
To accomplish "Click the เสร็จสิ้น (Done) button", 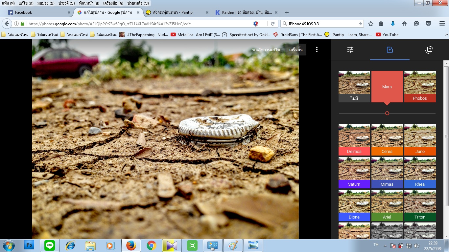I will coord(296,50).
